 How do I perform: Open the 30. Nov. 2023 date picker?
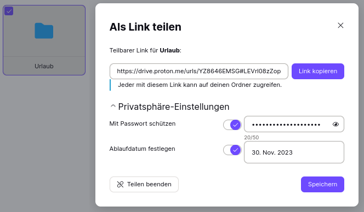pos(294,152)
